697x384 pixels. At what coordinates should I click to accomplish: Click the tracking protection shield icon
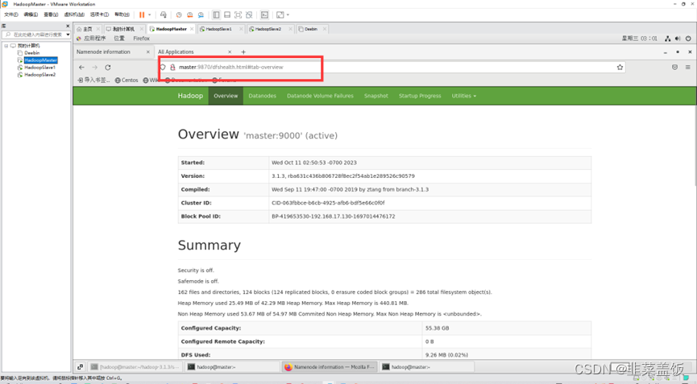point(163,67)
